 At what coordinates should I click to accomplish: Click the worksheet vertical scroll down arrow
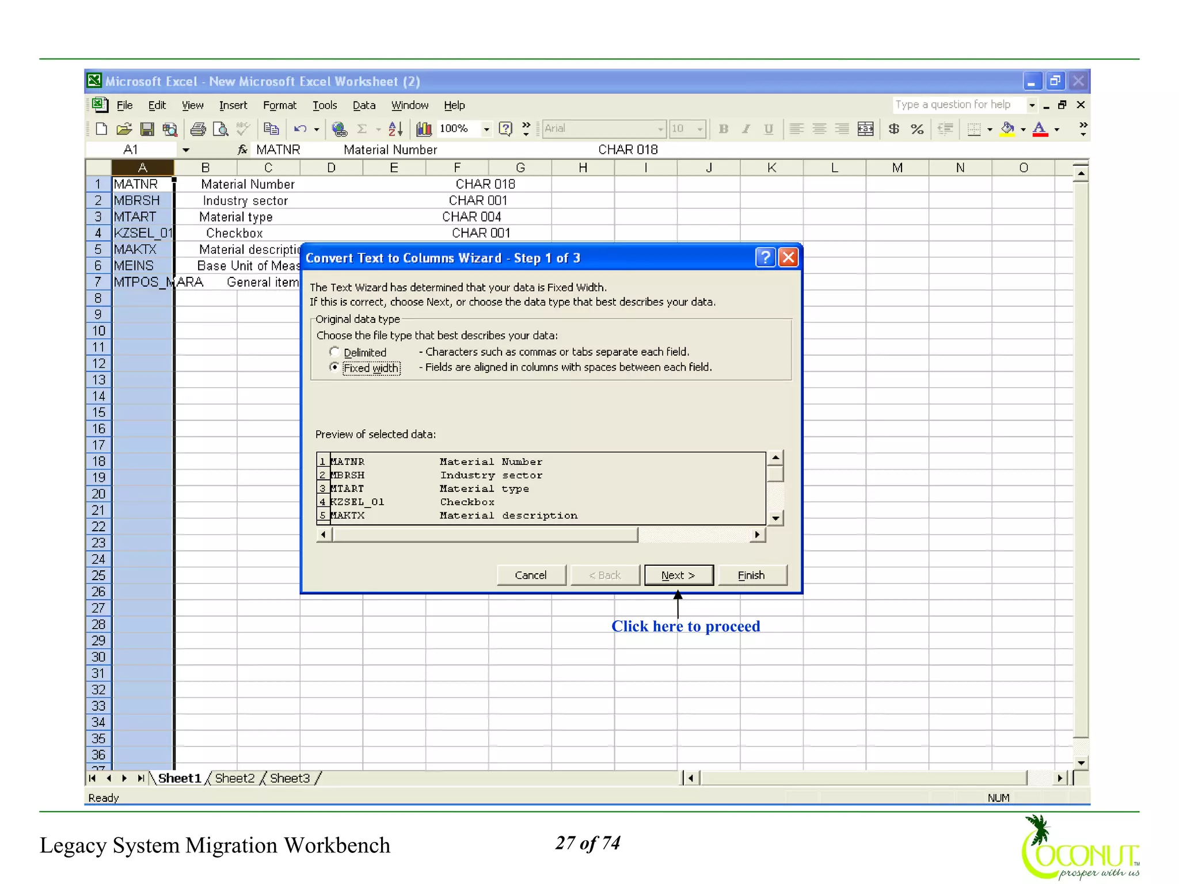(x=1081, y=763)
